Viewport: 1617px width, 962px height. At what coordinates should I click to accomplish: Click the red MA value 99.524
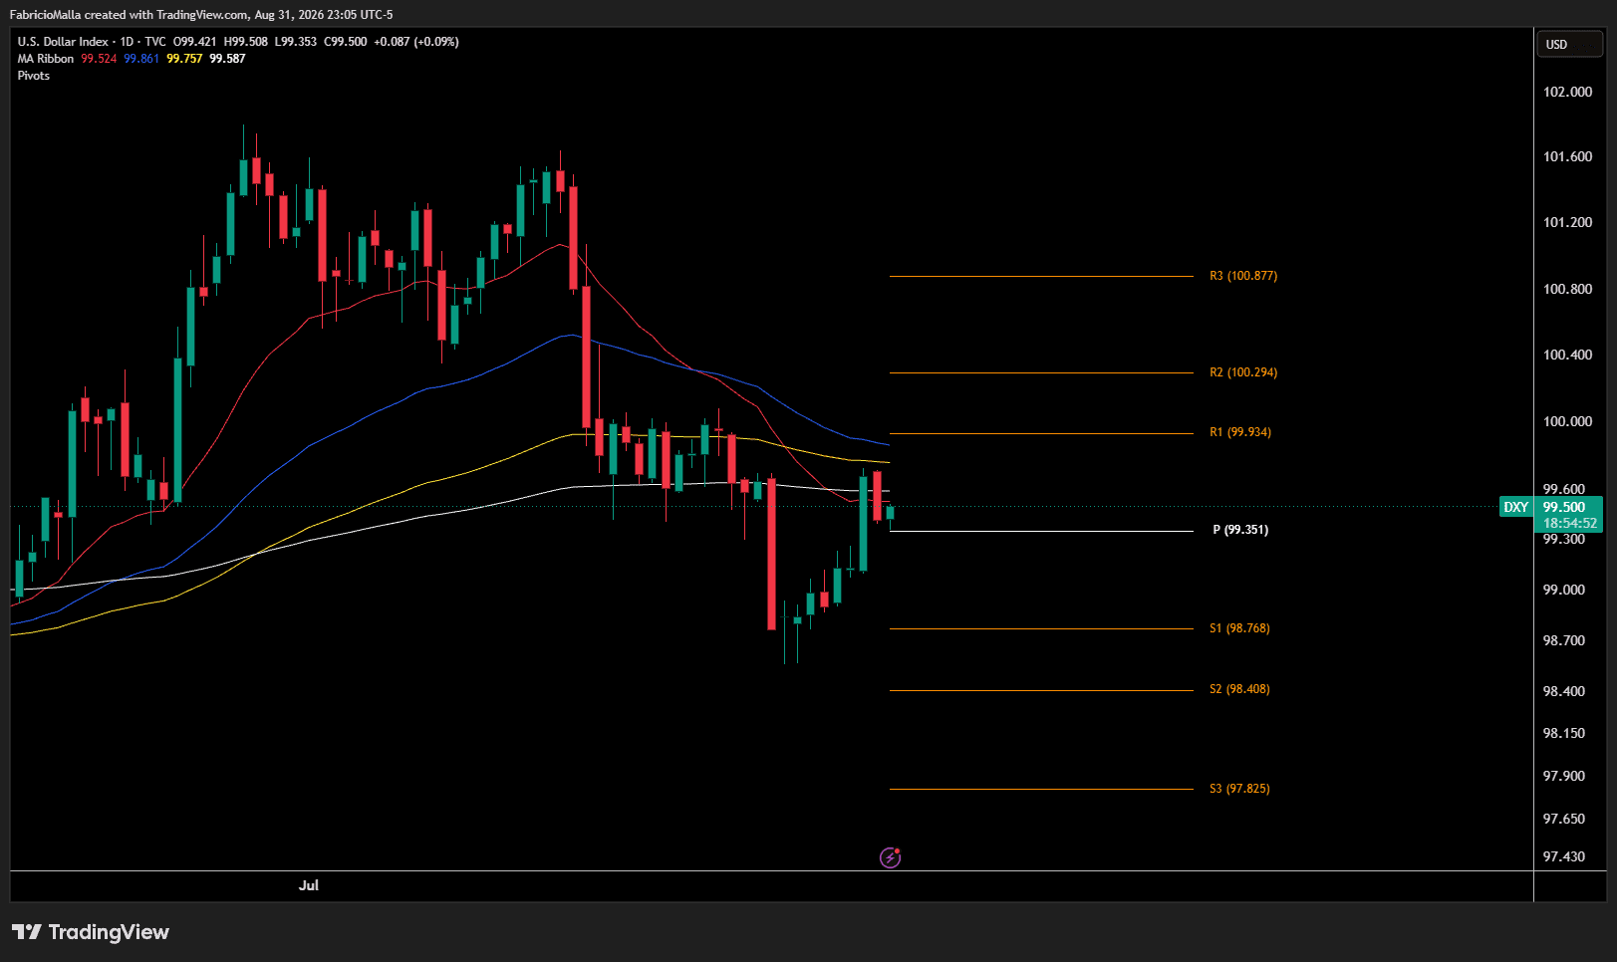click(x=99, y=59)
